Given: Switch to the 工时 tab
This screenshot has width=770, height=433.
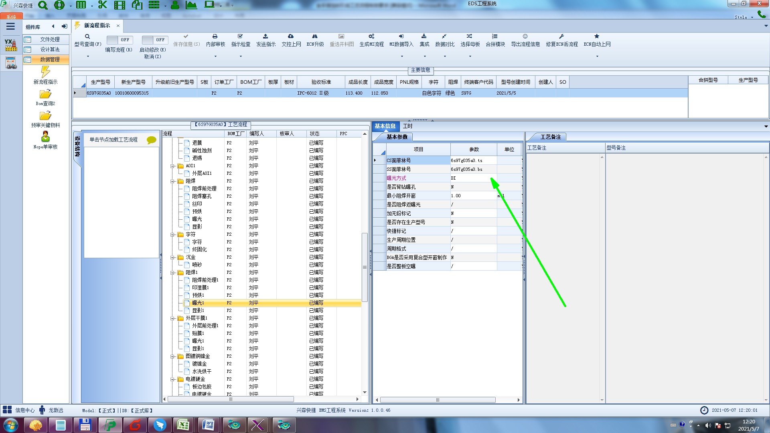Looking at the screenshot, I should (407, 126).
